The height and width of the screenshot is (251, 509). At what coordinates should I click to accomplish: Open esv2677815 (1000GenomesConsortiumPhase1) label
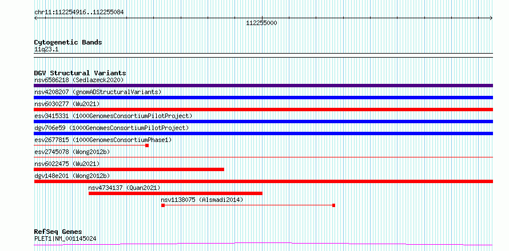coord(103,140)
